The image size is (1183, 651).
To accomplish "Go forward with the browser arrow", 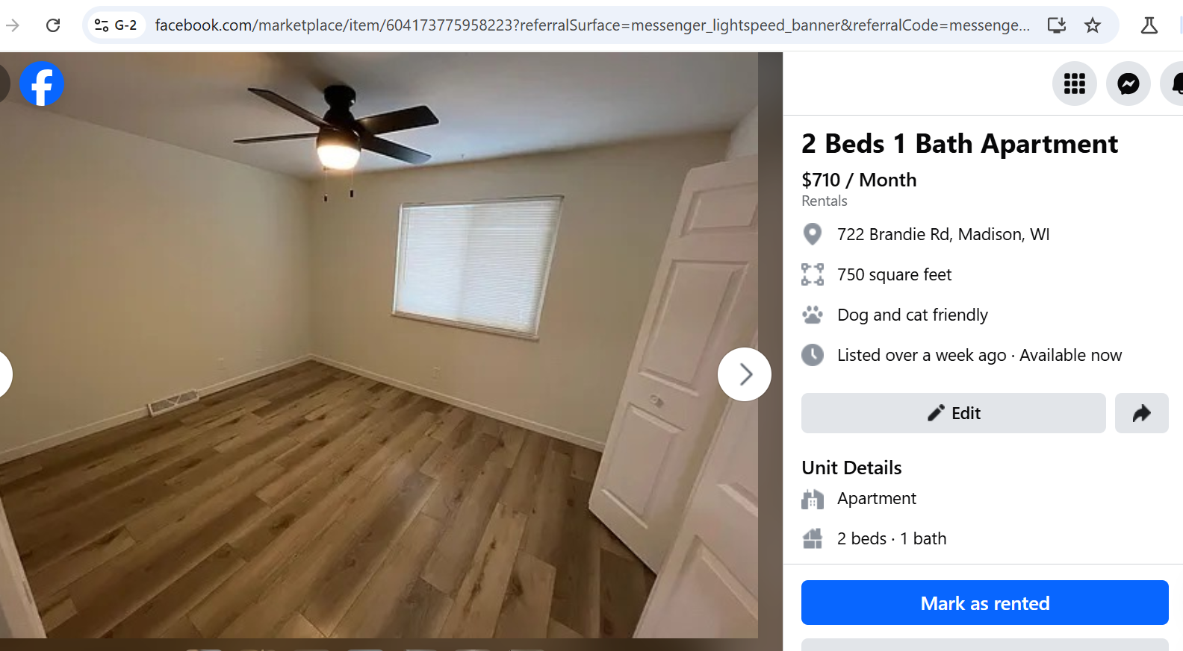I will click(13, 25).
